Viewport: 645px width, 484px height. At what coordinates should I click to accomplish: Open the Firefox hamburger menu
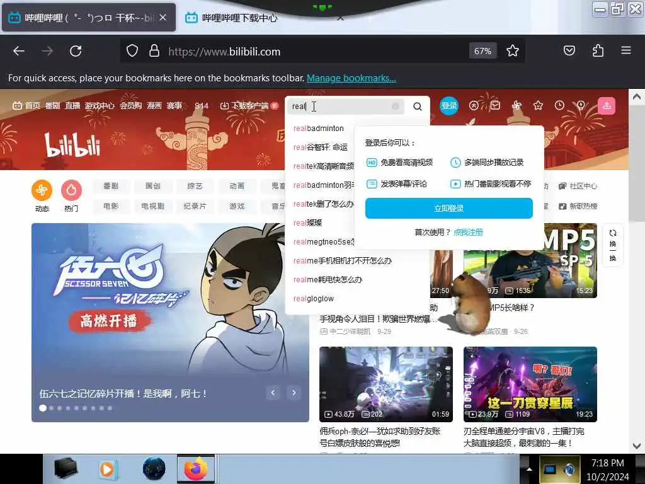626,50
